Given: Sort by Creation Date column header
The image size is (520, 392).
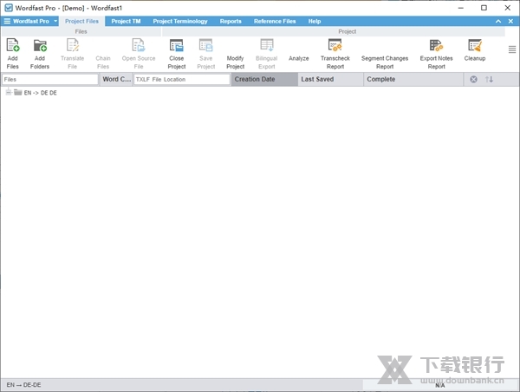Looking at the screenshot, I should pyautogui.click(x=263, y=79).
